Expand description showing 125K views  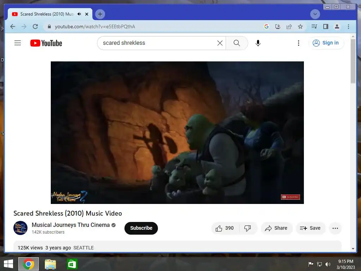coord(177,247)
